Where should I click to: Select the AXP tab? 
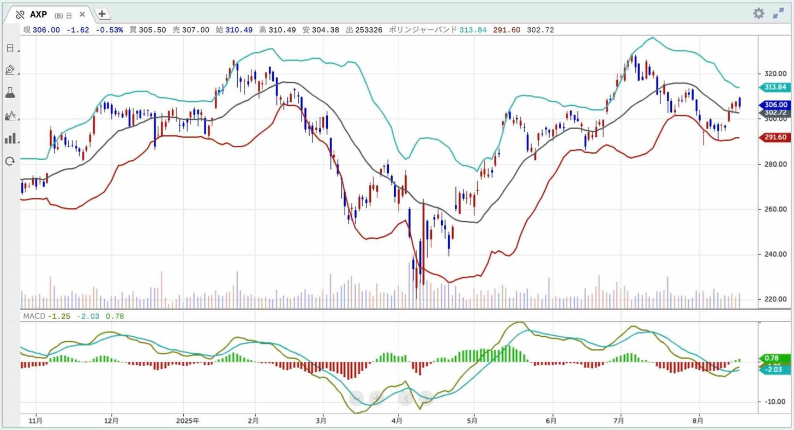coord(38,15)
